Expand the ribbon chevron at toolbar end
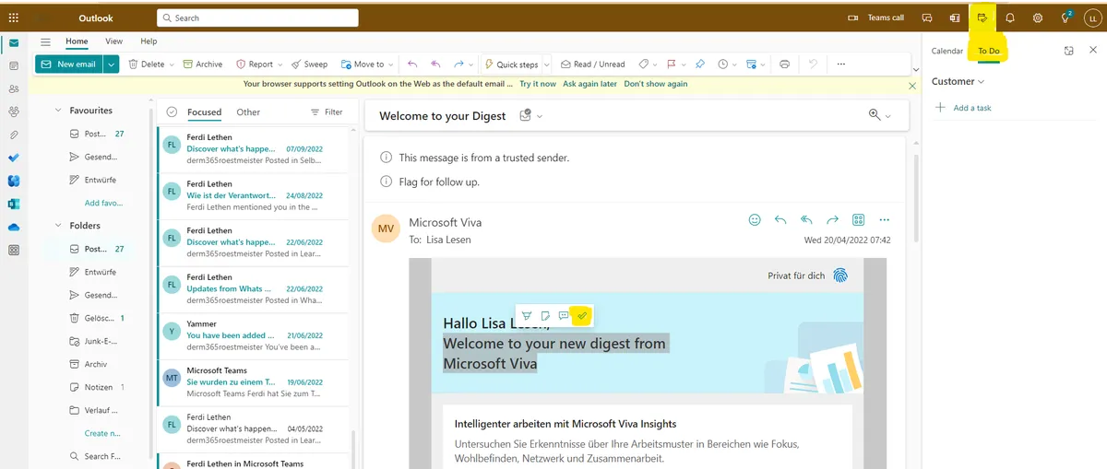This screenshot has width=1107, height=469. point(915,70)
